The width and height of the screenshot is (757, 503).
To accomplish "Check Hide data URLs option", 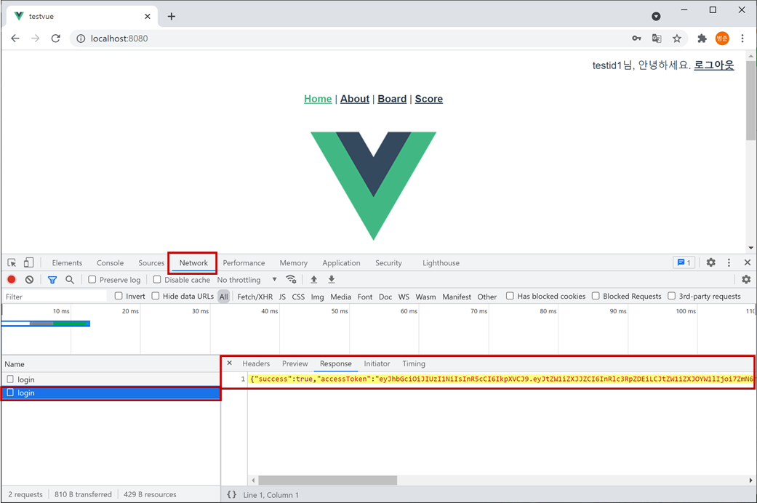I will point(156,296).
